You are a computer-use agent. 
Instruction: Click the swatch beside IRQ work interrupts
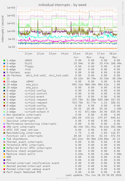[4, 127]
